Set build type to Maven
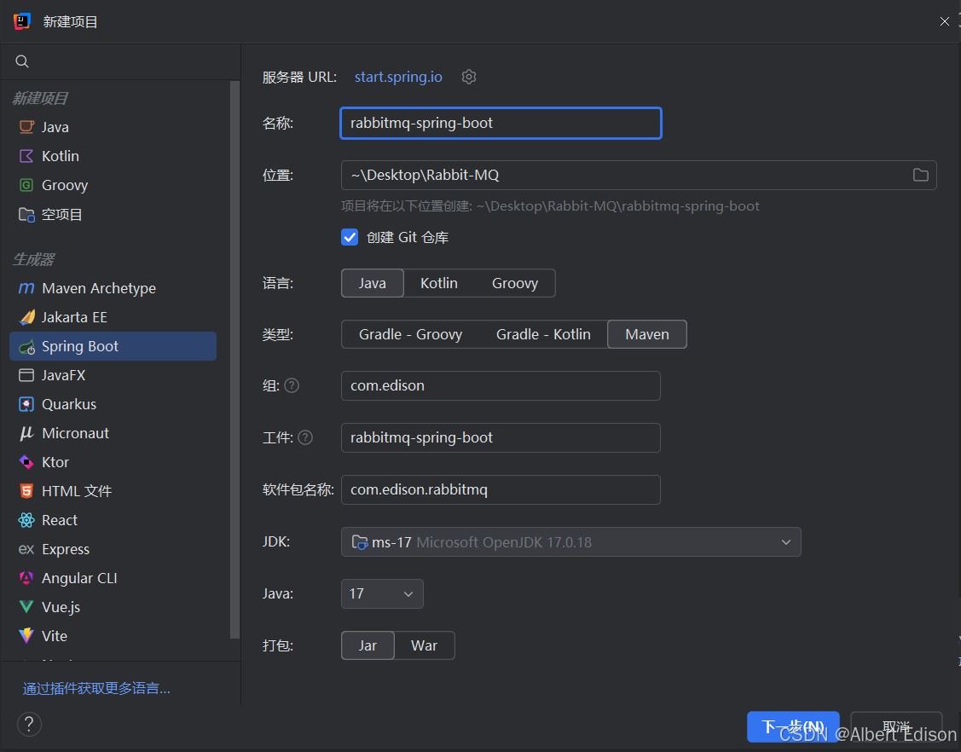 click(647, 334)
